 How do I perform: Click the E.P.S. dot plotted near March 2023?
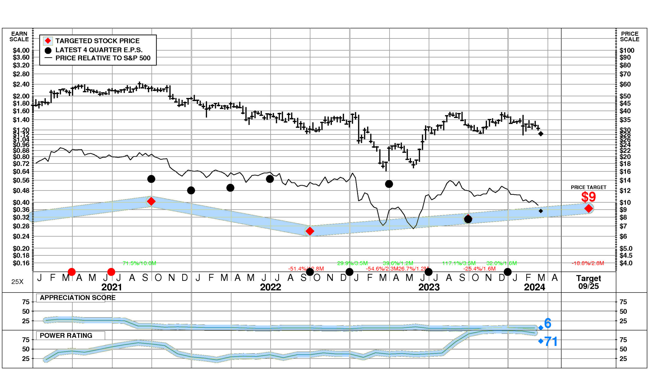pos(389,184)
